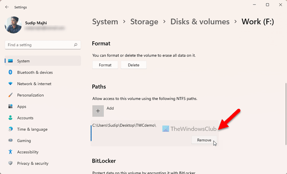
Task: Click the Privacy & security shield icon
Action: [x=10, y=163]
